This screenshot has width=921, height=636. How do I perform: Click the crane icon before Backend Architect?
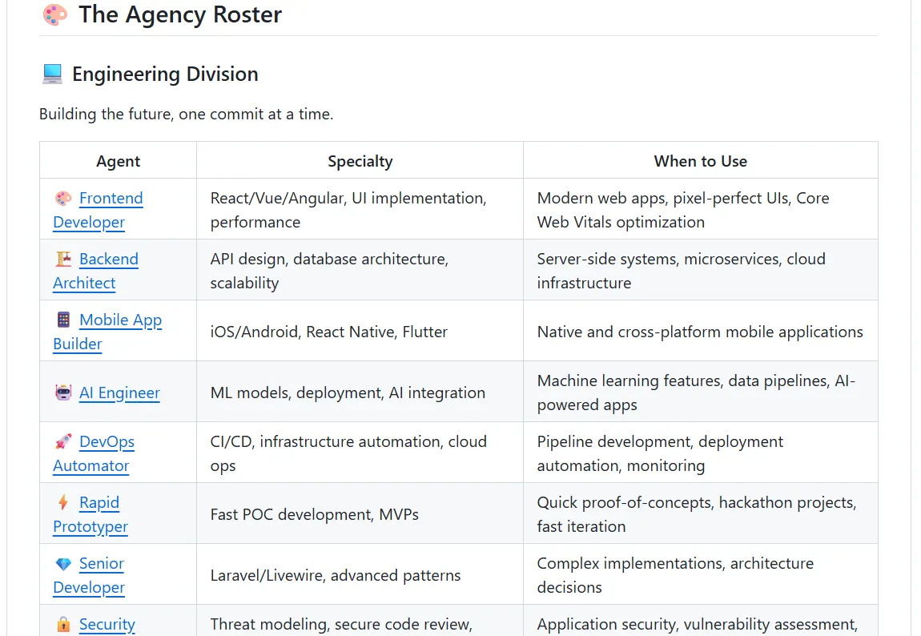tap(63, 259)
